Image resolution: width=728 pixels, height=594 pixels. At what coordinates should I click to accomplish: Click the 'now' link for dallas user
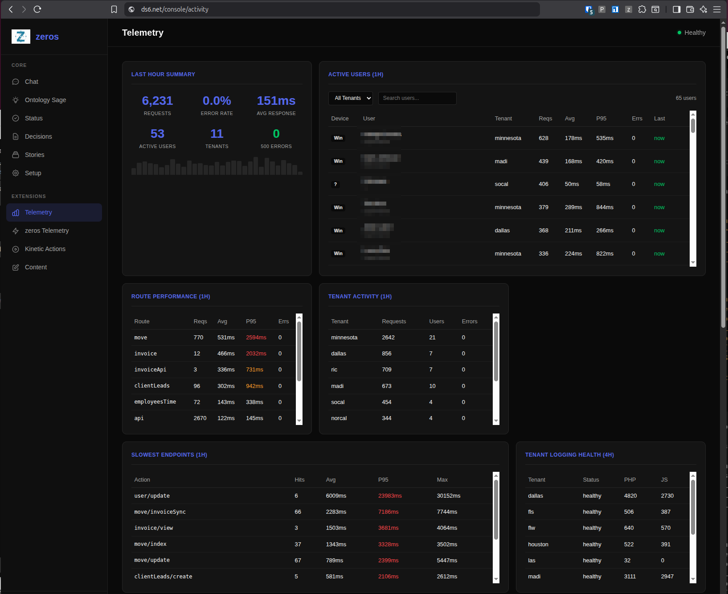(659, 231)
